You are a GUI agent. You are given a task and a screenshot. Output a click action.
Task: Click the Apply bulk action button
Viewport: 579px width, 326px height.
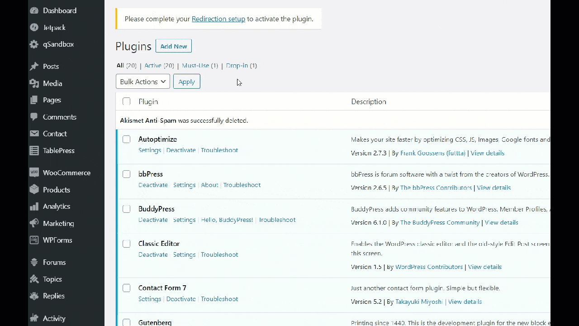coord(186,81)
